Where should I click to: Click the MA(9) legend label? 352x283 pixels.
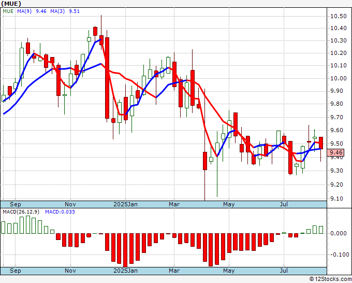tap(24, 11)
